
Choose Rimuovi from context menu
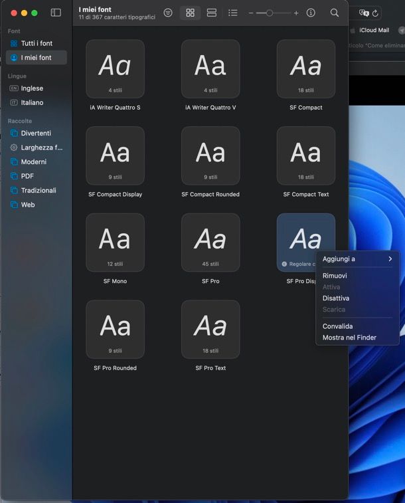[357, 276]
